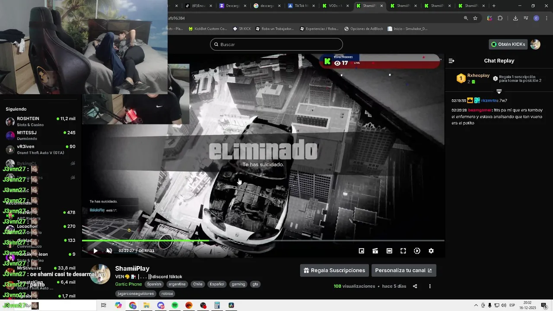553x311 pixels.
Task: Open Spotify from the taskbar
Action: [x=175, y=305]
